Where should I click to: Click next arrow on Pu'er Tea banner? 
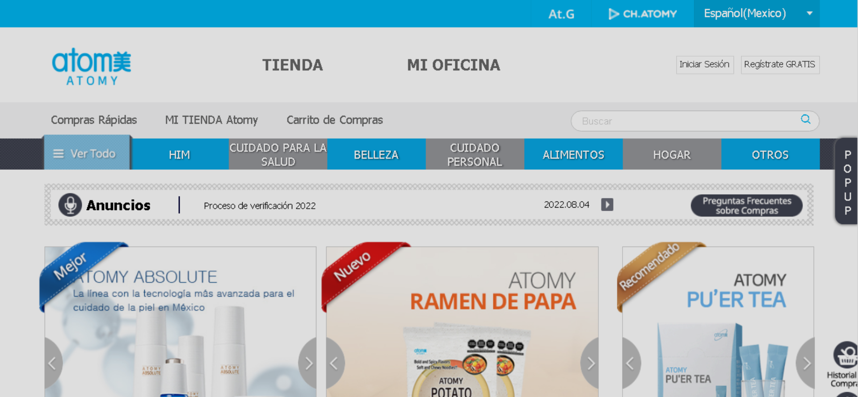coord(805,364)
